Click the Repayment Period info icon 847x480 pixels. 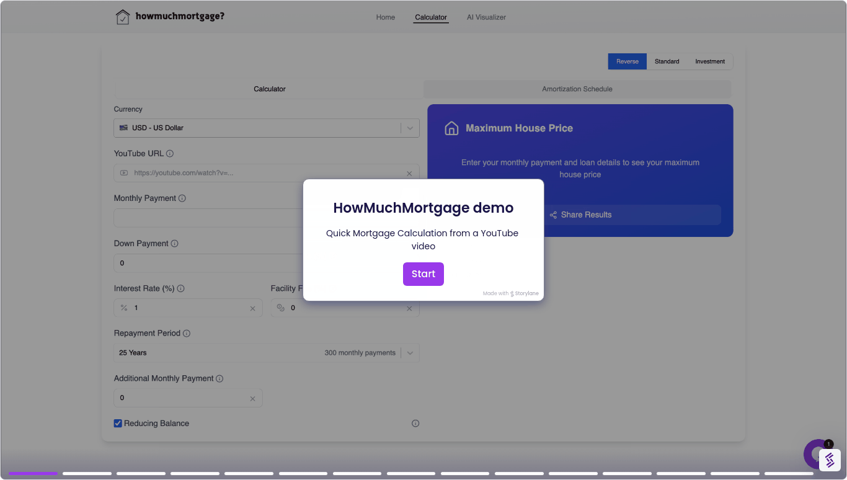tap(187, 334)
